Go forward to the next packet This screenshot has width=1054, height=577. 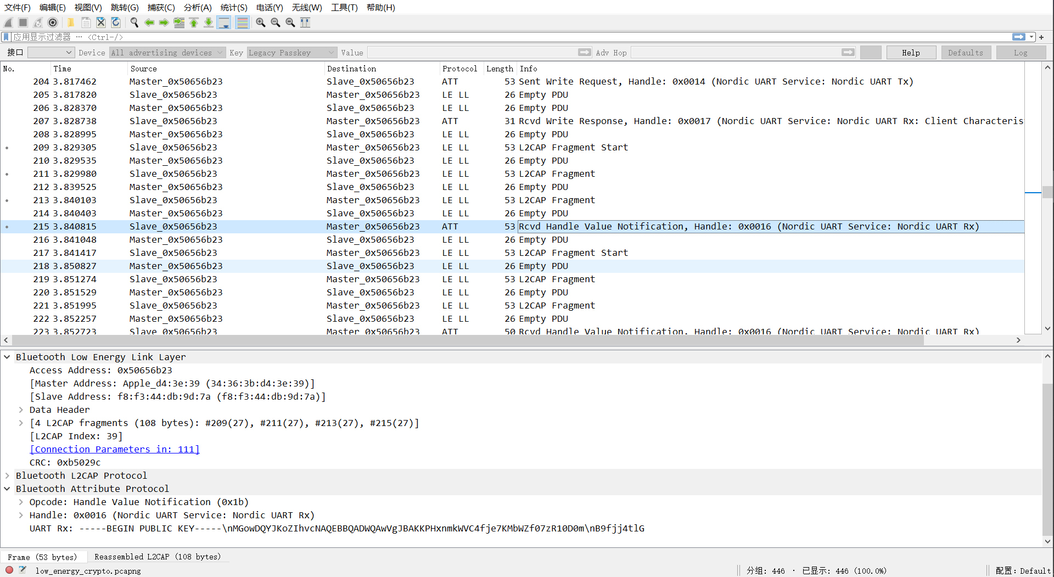tap(164, 23)
